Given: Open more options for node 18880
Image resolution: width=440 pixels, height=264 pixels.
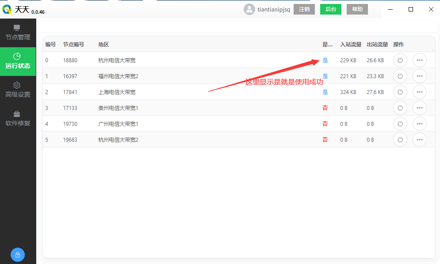Looking at the screenshot, I should coord(419,60).
